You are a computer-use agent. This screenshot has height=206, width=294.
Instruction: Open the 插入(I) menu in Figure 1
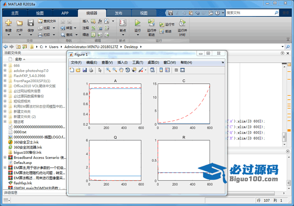tap(123, 63)
